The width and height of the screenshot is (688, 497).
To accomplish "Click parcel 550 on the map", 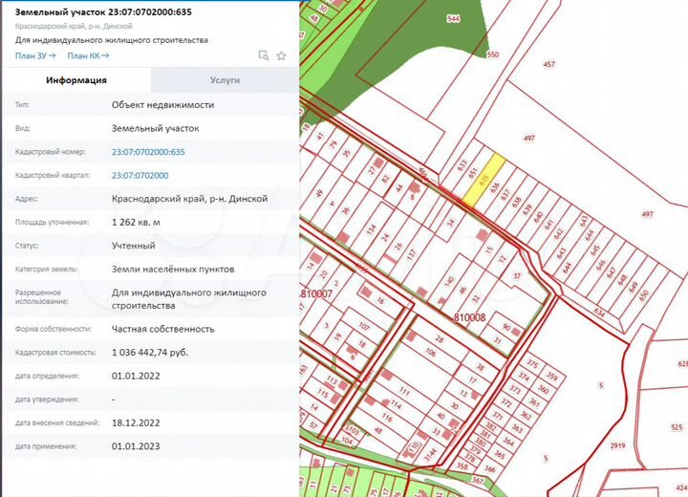I will 493,54.
